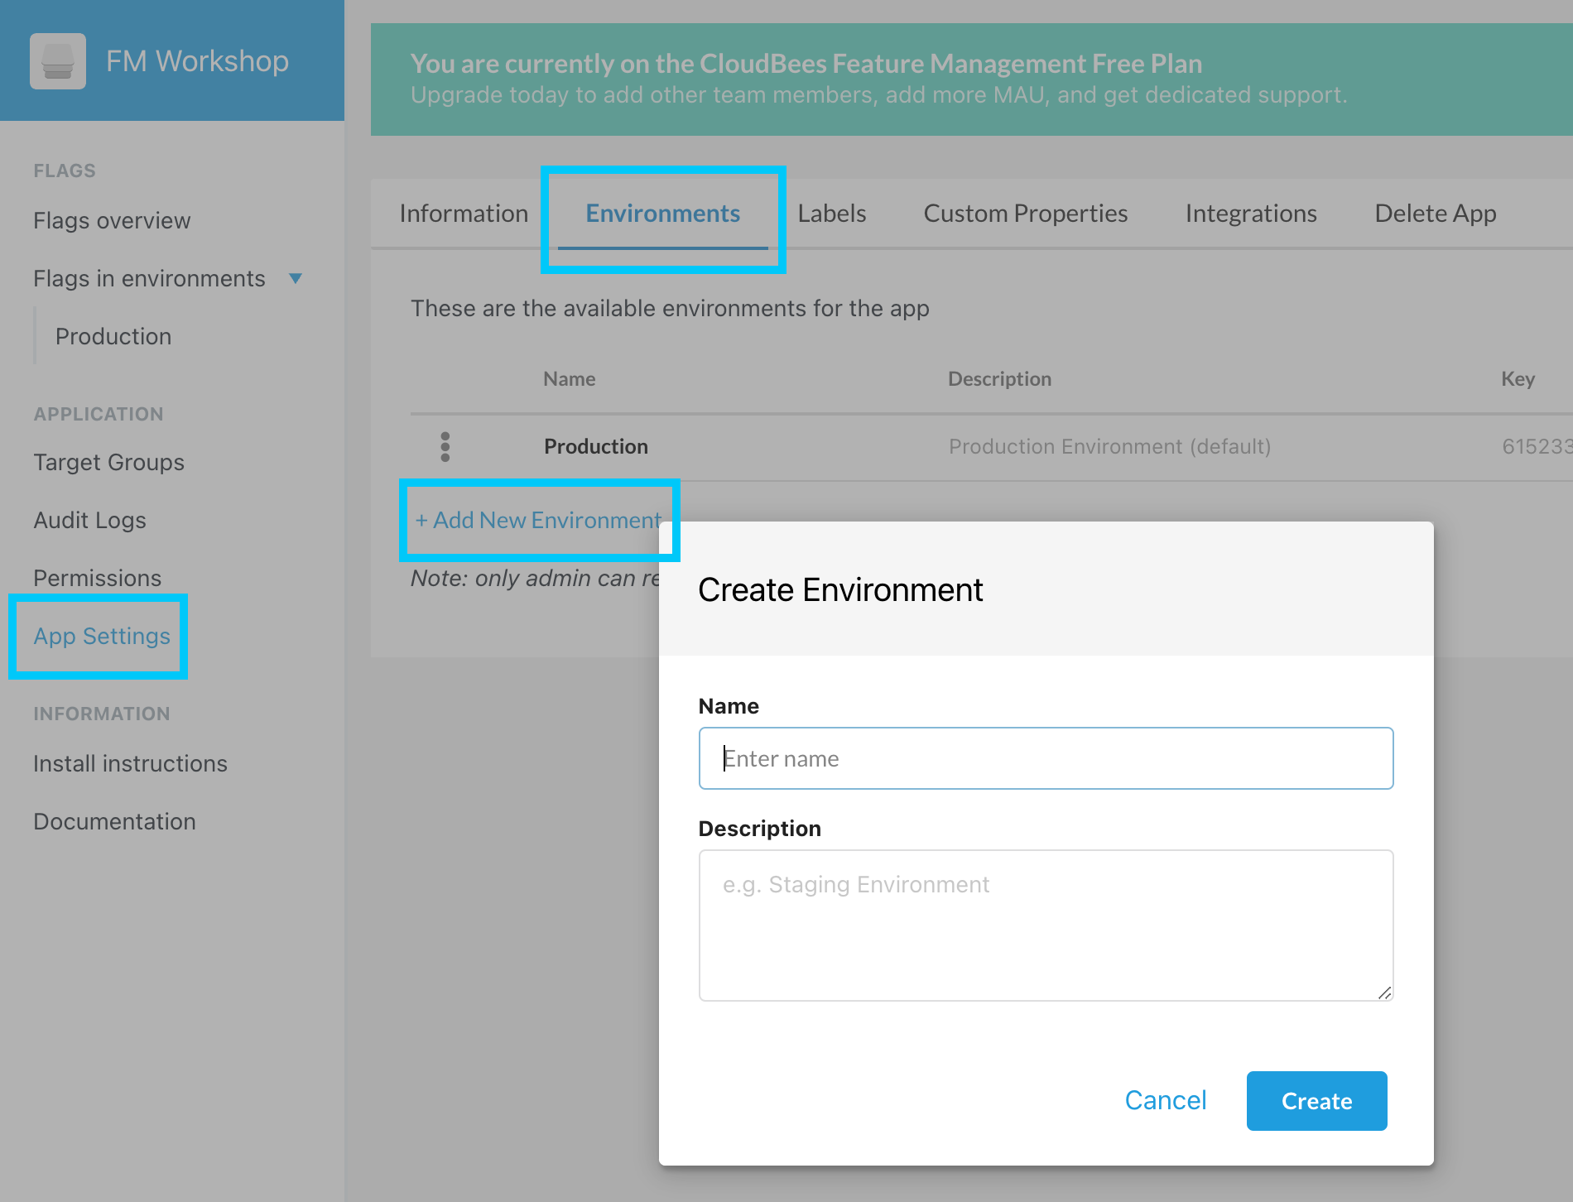Click the FM Workshop app icon
This screenshot has height=1202, width=1573.
[57, 61]
